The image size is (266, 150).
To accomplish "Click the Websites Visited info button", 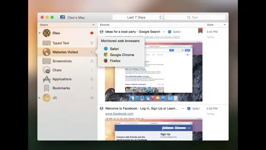I will point(92,52).
